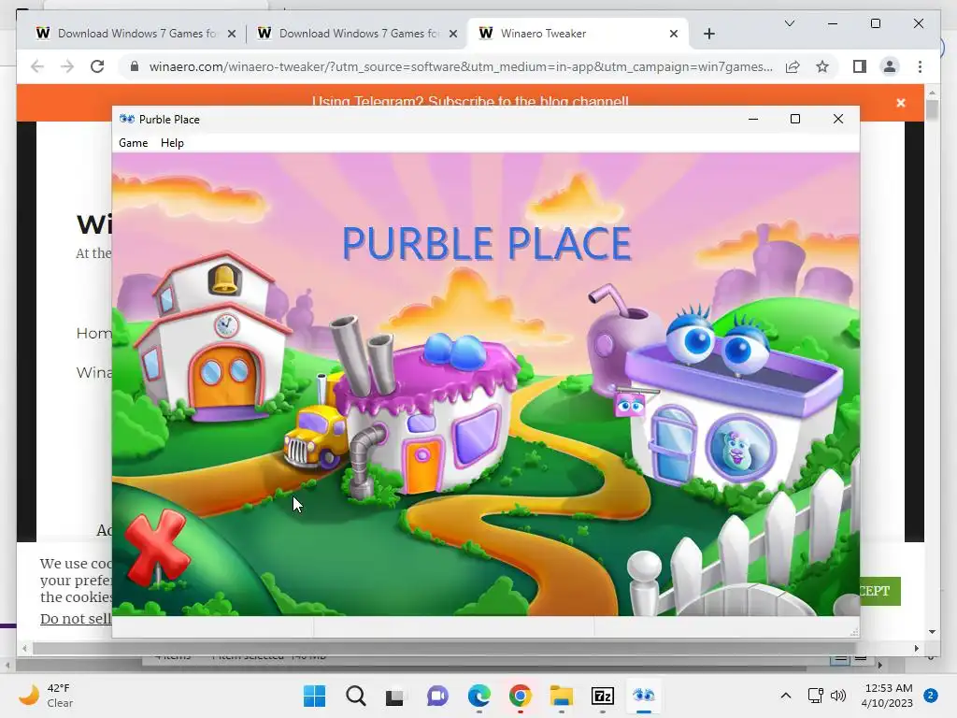
Task: Open Chrome three-dot menu
Action: point(920,66)
